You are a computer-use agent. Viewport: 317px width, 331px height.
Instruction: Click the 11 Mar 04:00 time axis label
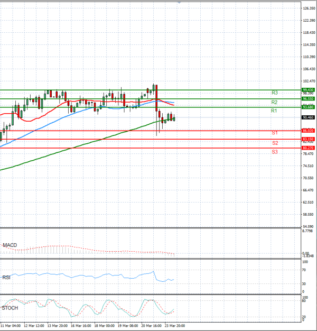point(11,326)
